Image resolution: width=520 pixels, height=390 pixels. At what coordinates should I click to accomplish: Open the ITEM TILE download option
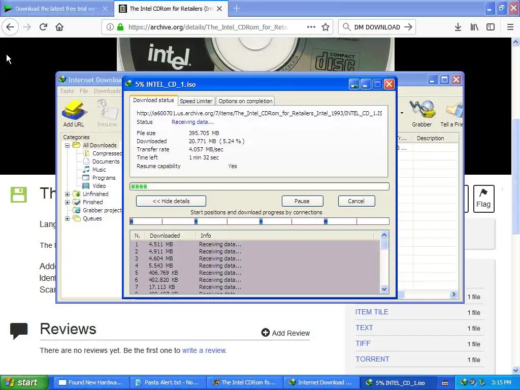(x=372, y=312)
